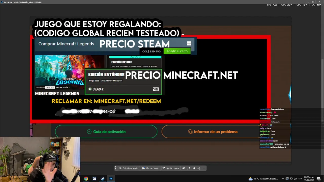Click escorpiomd123's chat message 'gane'

(269, 141)
